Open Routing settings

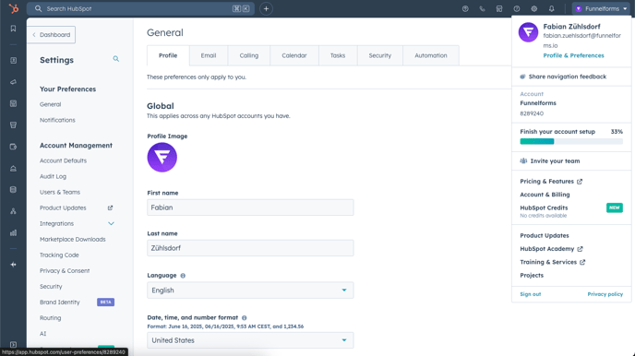pos(50,318)
